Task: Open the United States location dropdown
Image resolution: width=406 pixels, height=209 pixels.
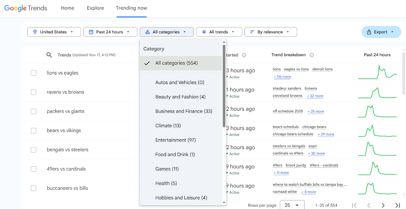Action: [x=54, y=32]
